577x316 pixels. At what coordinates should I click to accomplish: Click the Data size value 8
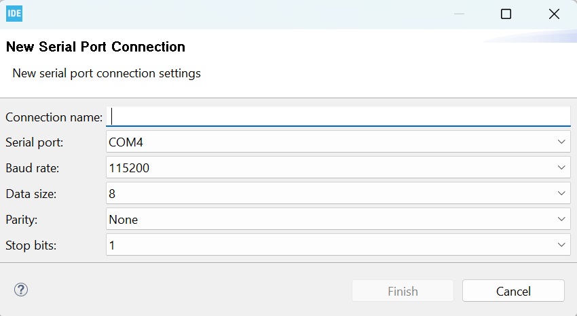click(x=112, y=194)
